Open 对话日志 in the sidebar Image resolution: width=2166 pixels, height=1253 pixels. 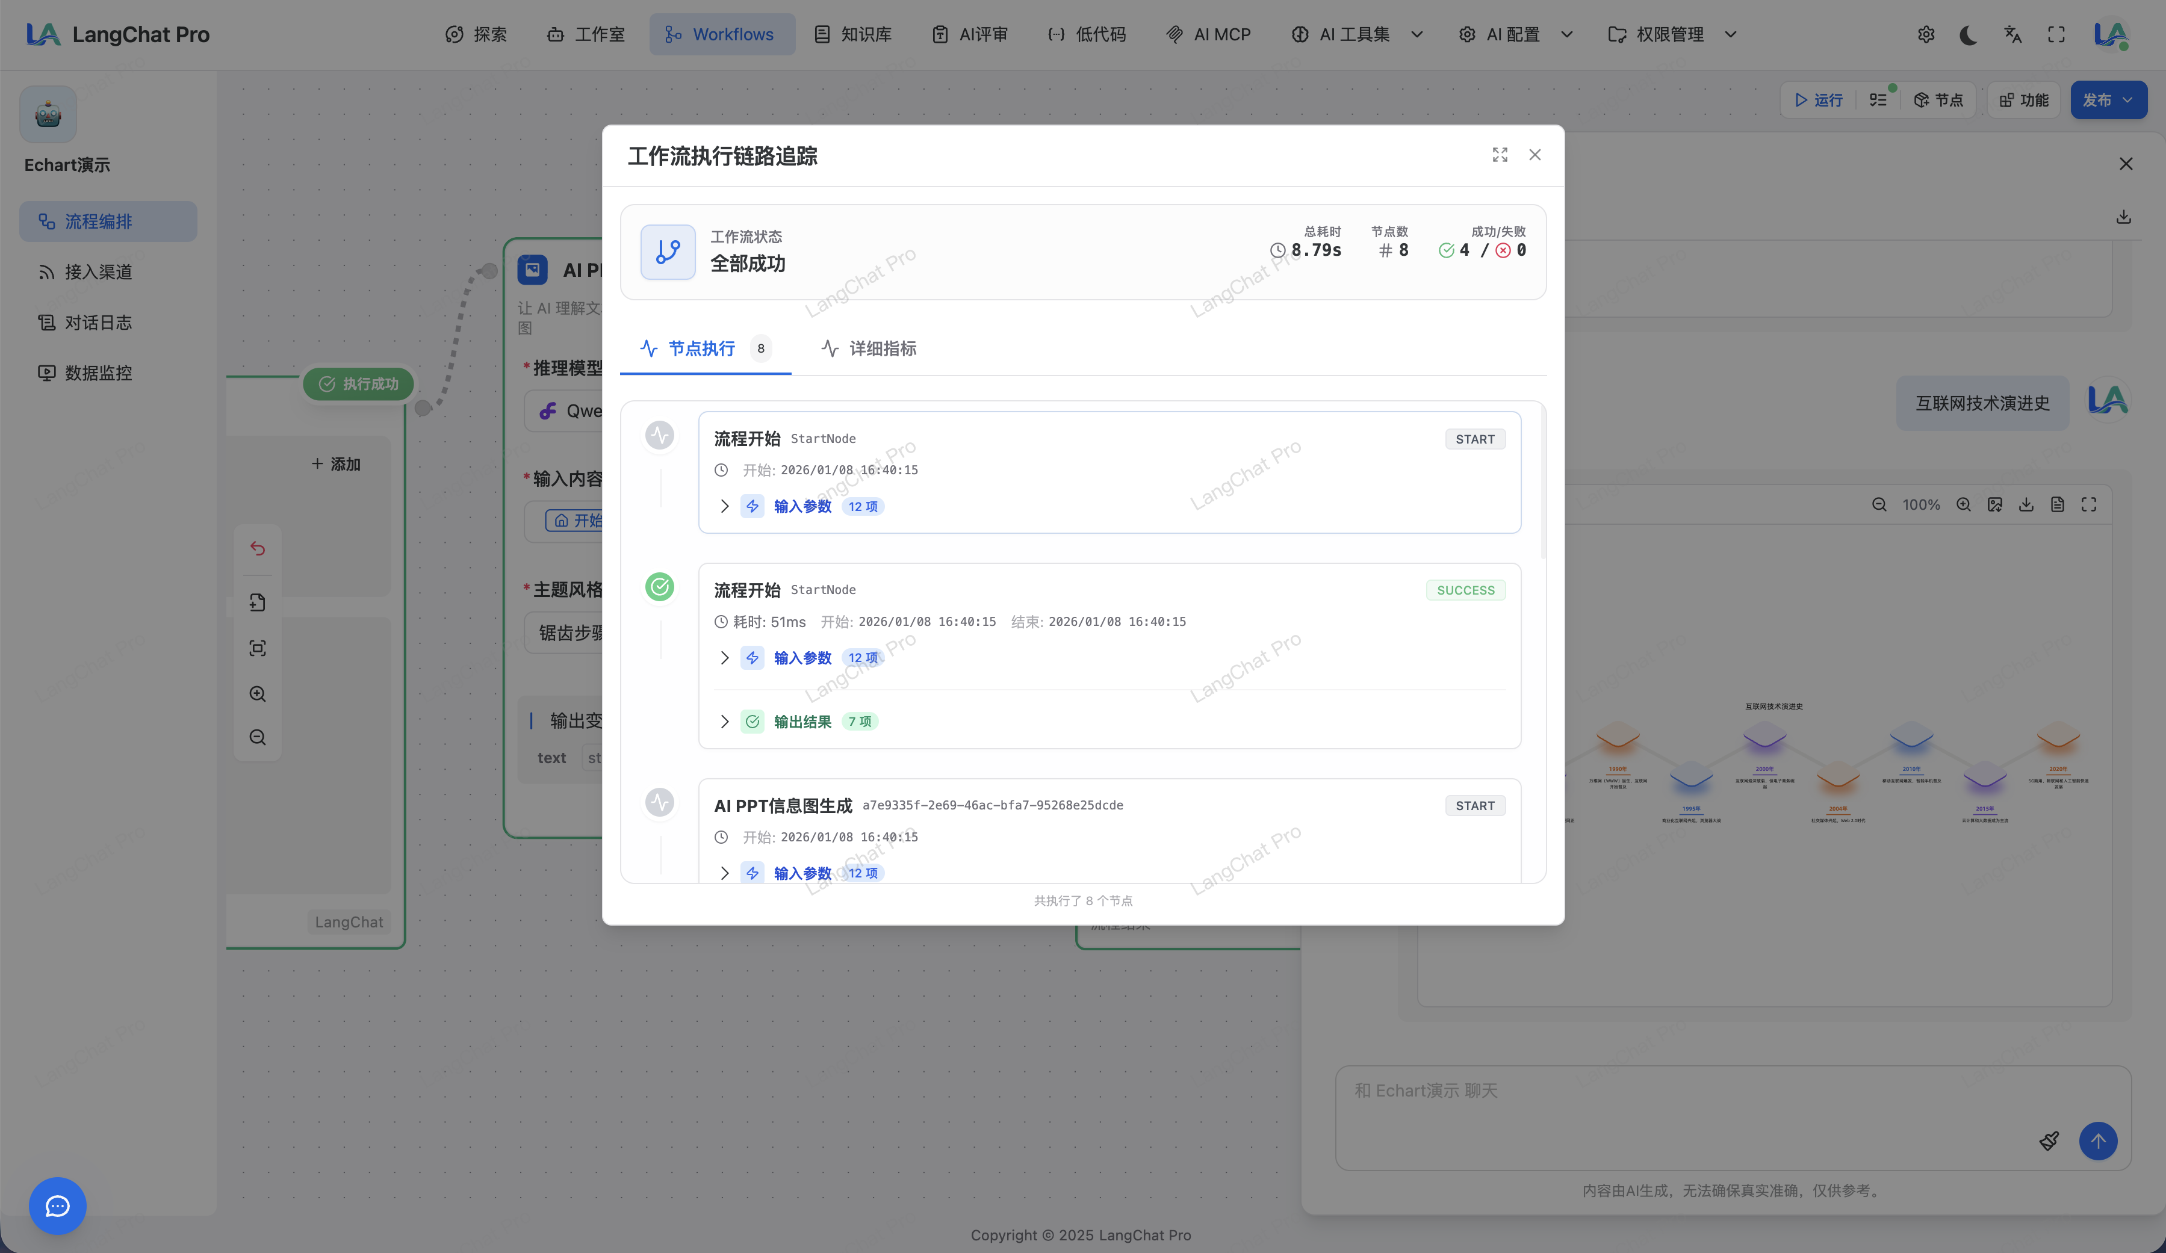98,322
